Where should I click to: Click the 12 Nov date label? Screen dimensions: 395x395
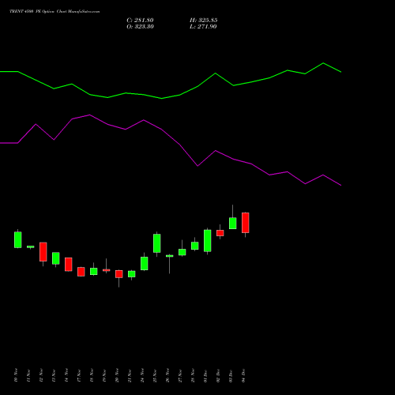[41, 375]
